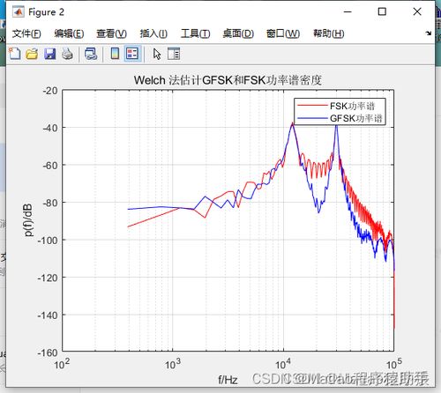Screen dimensions: 441x393
Task: Select the red FSK功率谱 legend line sample
Action: (312, 105)
